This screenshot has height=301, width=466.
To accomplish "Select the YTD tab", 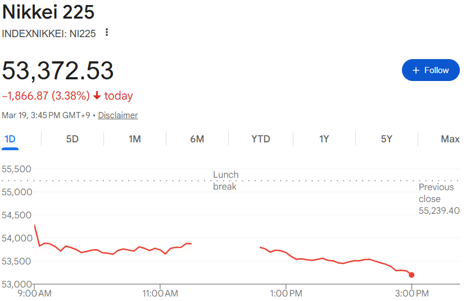I will [x=260, y=139].
